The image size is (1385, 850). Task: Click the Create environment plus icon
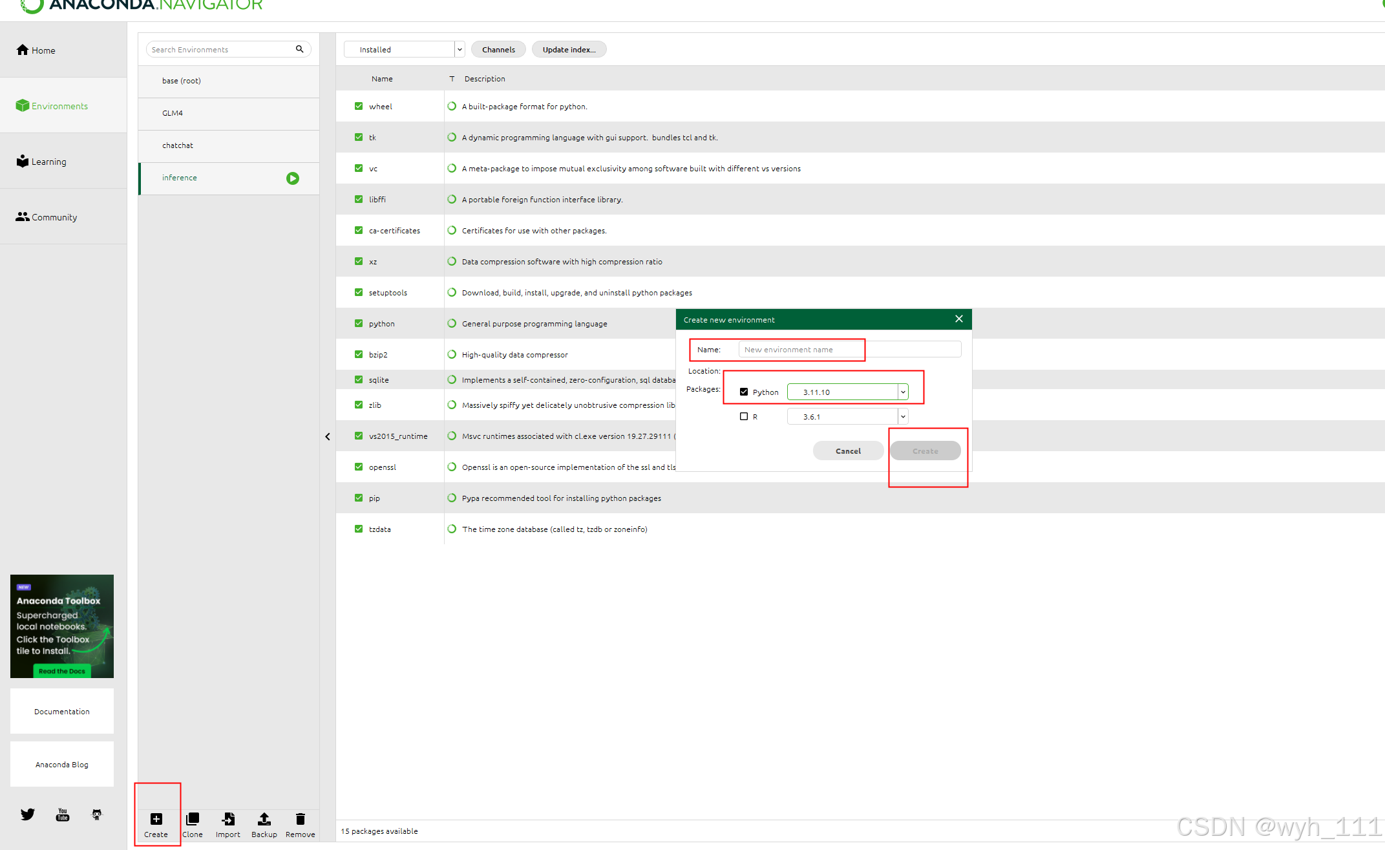point(156,819)
